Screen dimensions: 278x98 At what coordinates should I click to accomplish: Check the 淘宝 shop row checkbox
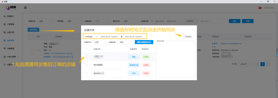(87, 57)
